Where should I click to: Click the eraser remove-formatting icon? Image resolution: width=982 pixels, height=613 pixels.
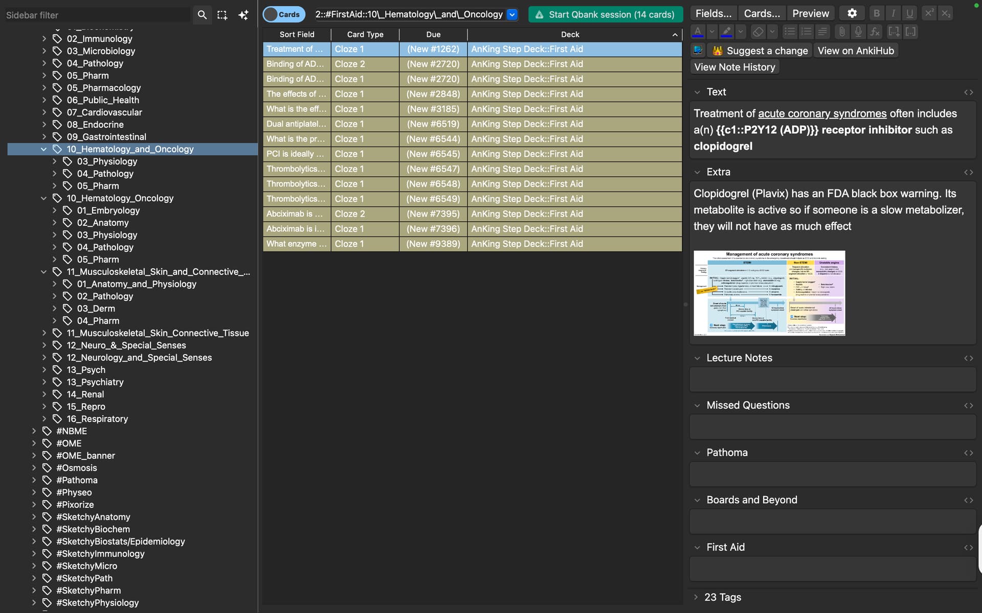(x=758, y=31)
